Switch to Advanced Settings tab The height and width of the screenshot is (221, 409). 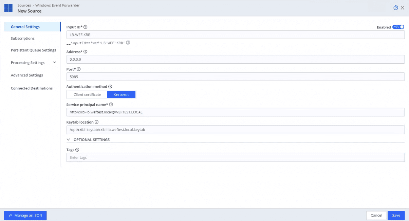(x=27, y=75)
